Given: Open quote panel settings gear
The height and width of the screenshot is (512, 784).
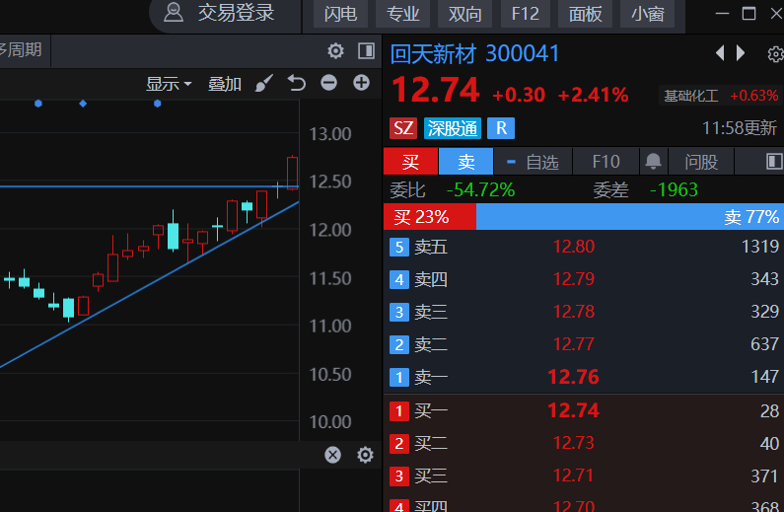Looking at the screenshot, I should pos(775,54).
